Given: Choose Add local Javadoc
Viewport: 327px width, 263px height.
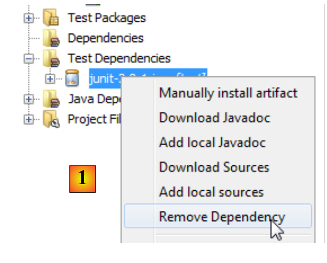Looking at the screenshot, I should tap(212, 143).
